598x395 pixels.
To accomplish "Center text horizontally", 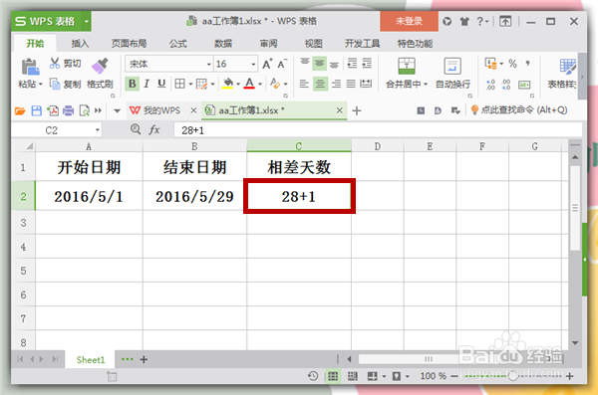I will click(x=320, y=84).
